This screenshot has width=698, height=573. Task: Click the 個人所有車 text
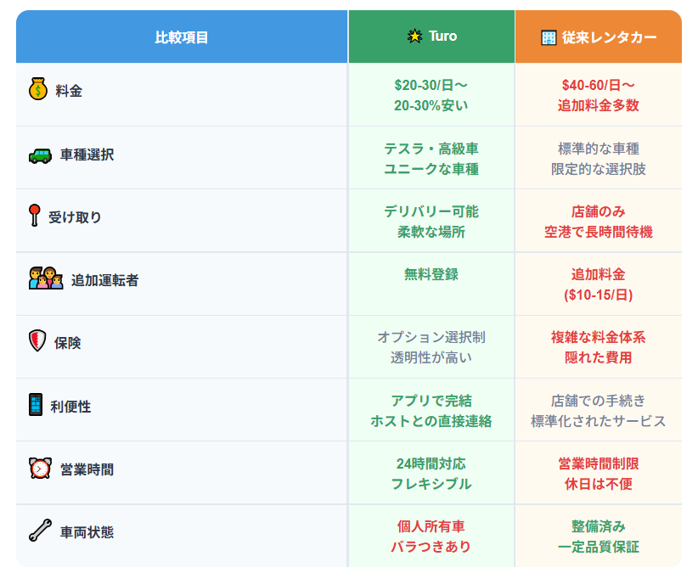(431, 526)
